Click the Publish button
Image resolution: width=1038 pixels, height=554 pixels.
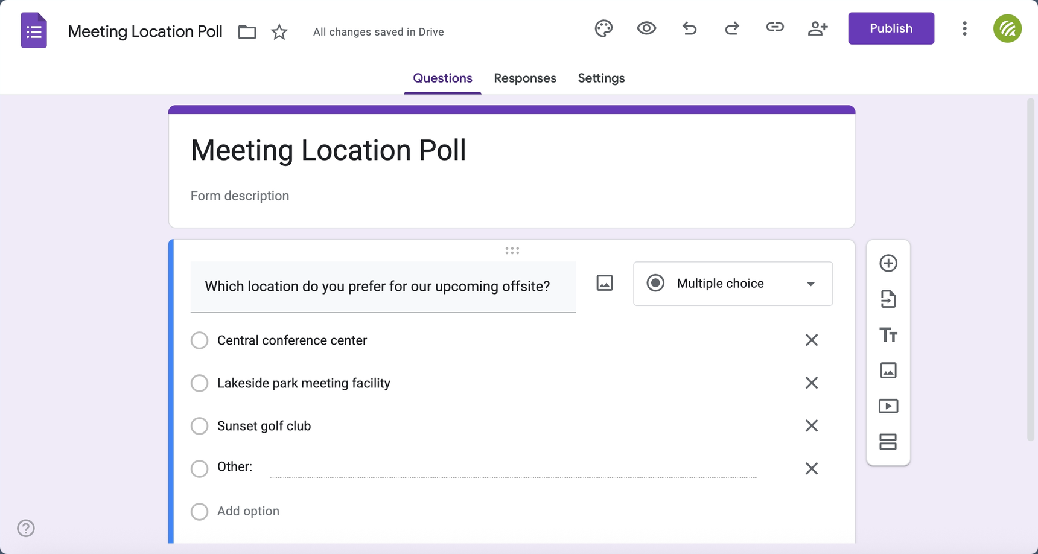click(x=891, y=28)
